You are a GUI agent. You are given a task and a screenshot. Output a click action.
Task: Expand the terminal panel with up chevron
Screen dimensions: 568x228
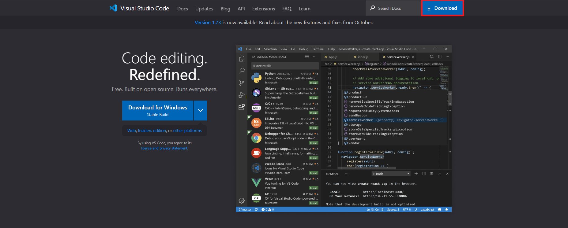(x=439, y=174)
